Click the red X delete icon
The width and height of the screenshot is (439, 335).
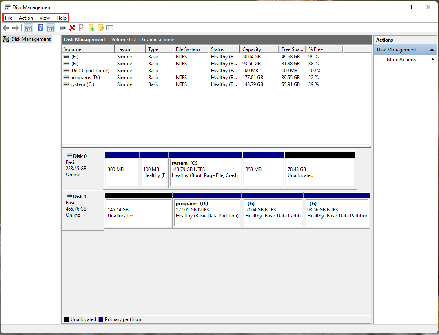click(x=72, y=28)
